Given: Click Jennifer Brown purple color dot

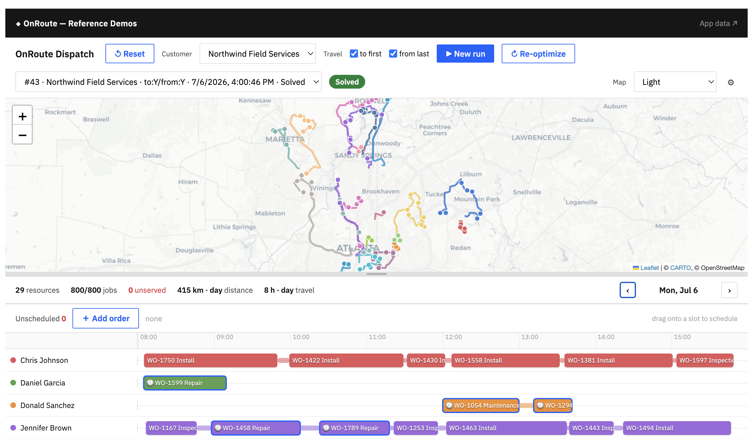Looking at the screenshot, I should click(13, 428).
